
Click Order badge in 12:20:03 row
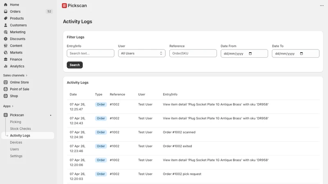[101, 174]
